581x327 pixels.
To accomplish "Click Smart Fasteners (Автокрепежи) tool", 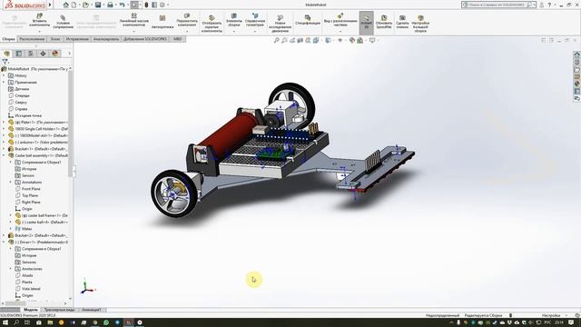I will [162, 22].
